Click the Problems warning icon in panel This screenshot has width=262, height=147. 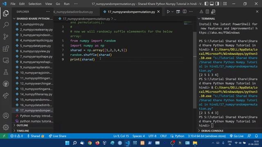click(x=201, y=12)
